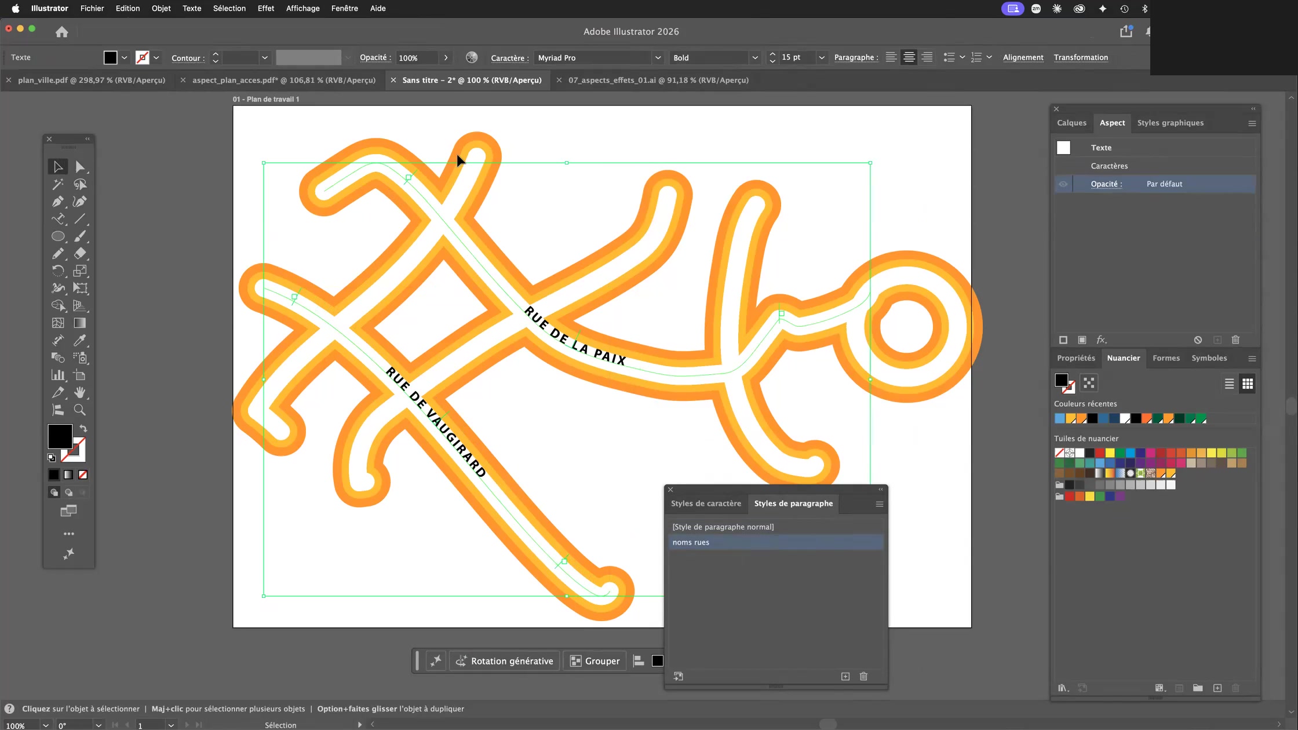The height and width of the screenshot is (730, 1298).
Task: Click Rotation générative button
Action: click(504, 661)
